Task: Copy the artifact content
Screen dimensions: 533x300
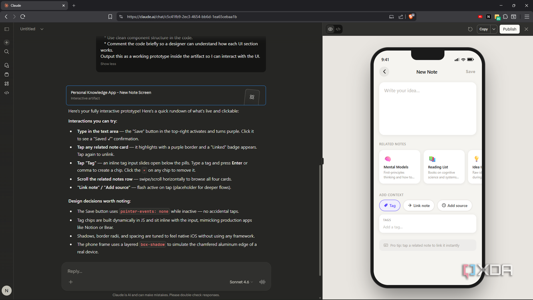Action: [x=484, y=29]
